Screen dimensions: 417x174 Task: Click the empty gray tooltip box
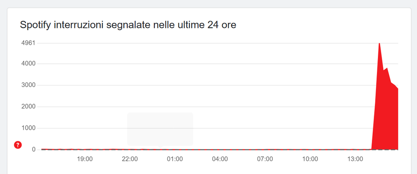point(160,129)
